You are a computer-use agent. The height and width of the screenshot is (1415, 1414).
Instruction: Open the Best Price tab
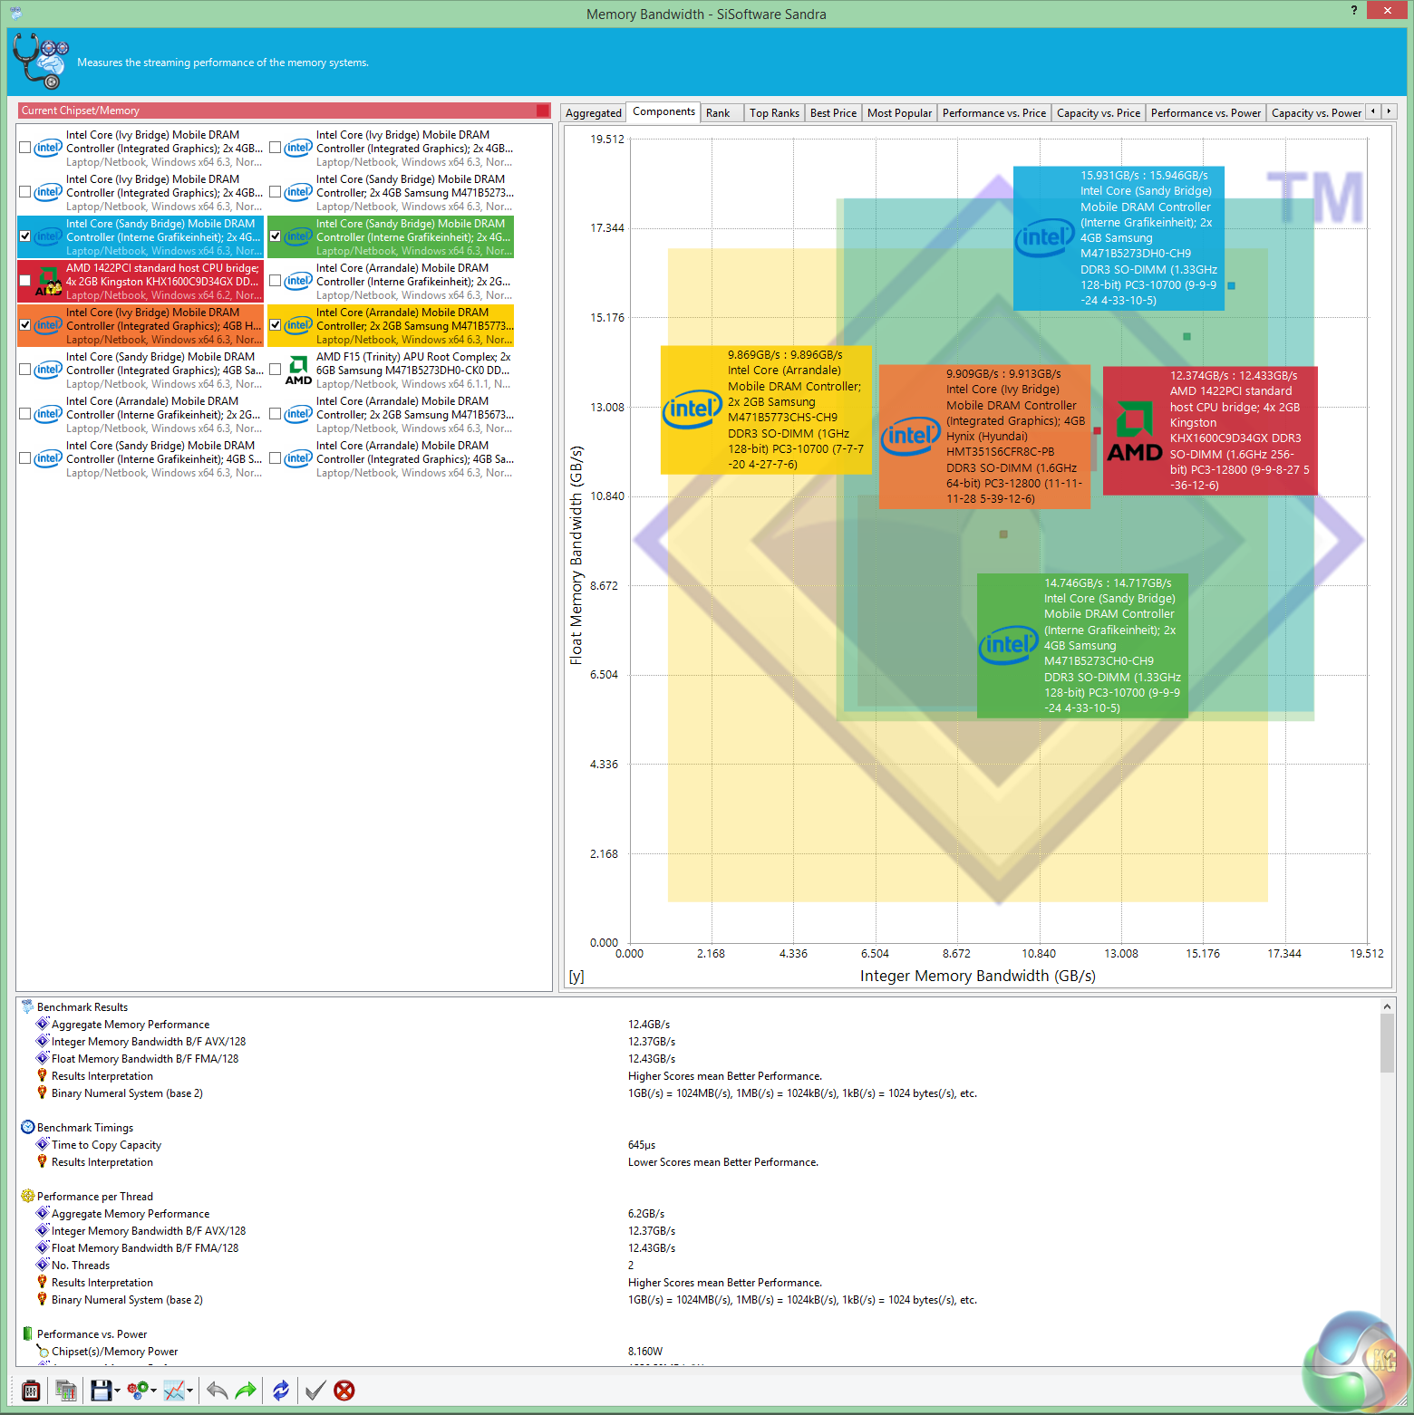[833, 113]
